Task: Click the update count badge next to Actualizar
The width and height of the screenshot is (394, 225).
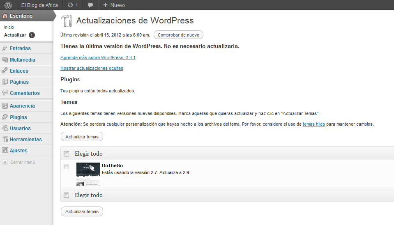Action: coord(32,35)
